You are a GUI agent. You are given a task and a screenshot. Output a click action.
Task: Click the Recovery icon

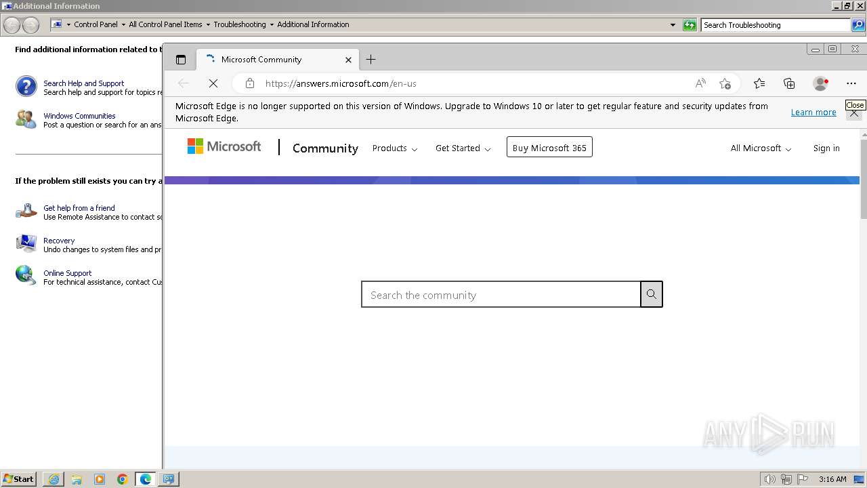coord(26,243)
